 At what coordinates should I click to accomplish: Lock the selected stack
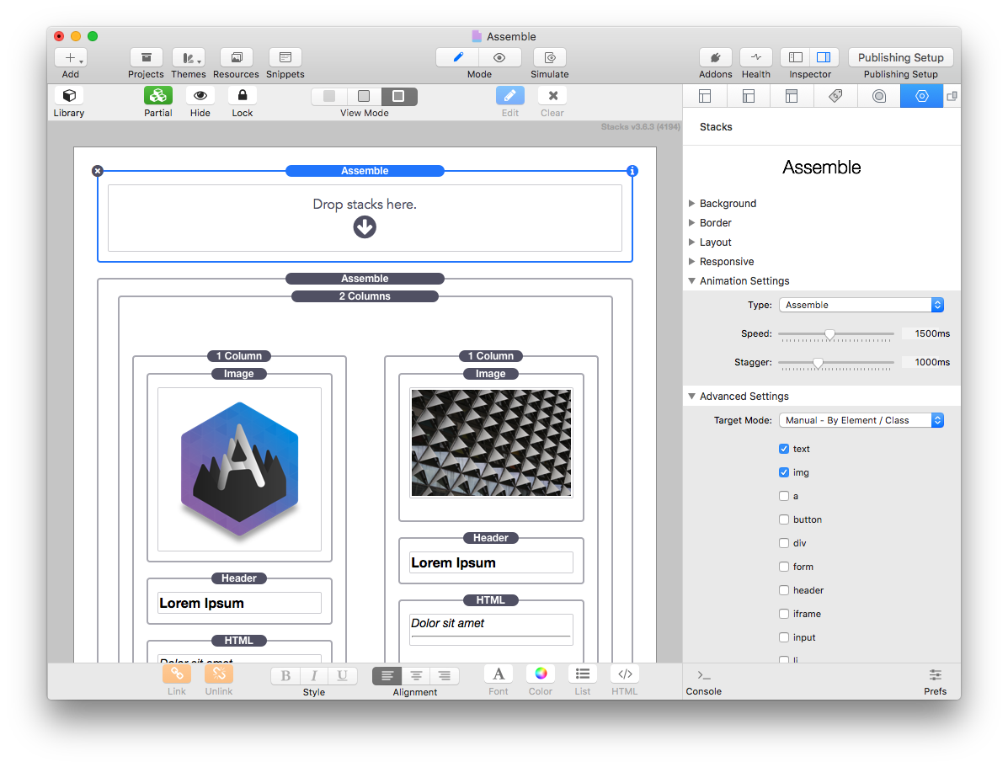[243, 96]
